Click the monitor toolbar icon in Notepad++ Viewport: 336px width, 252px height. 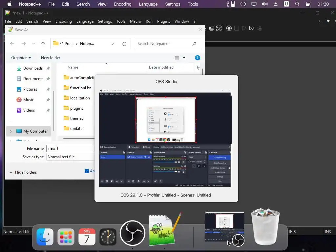pos(211,28)
